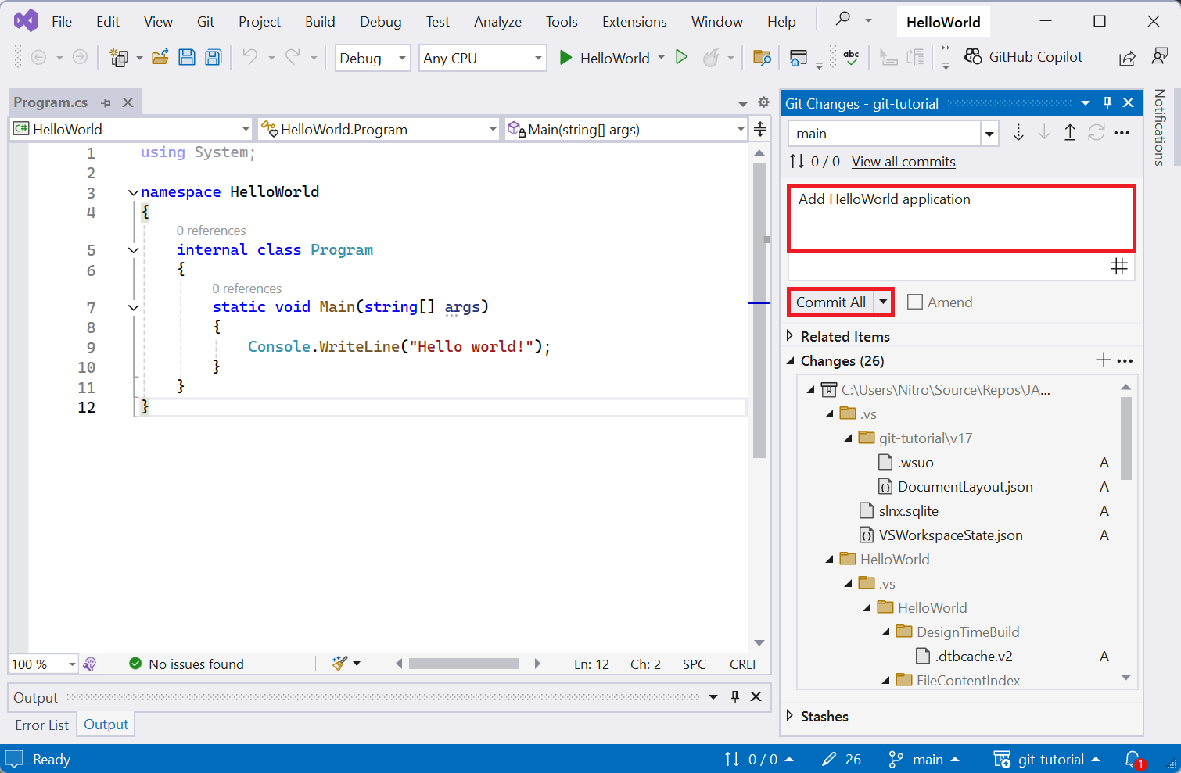This screenshot has width=1181, height=773.
Task: Open the Build menu
Action: tap(319, 22)
